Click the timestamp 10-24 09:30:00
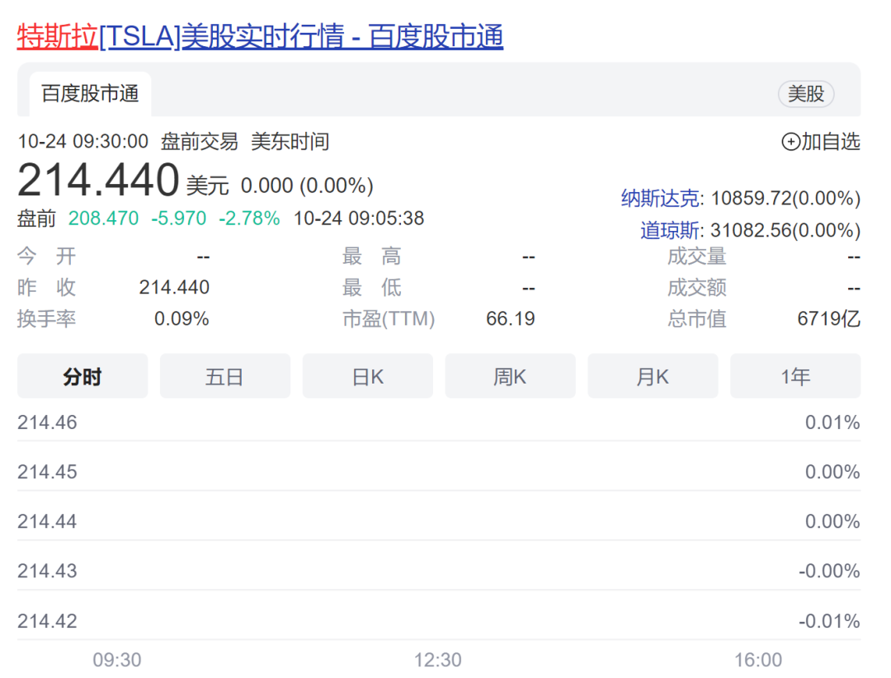This screenshot has height=678, width=891. coord(83,142)
